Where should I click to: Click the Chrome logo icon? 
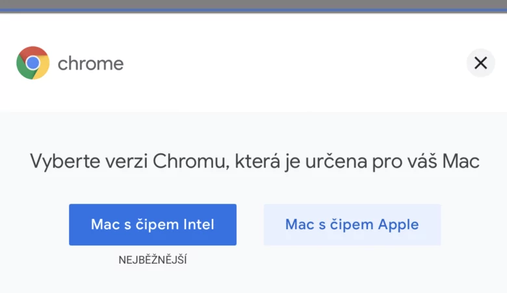click(33, 63)
